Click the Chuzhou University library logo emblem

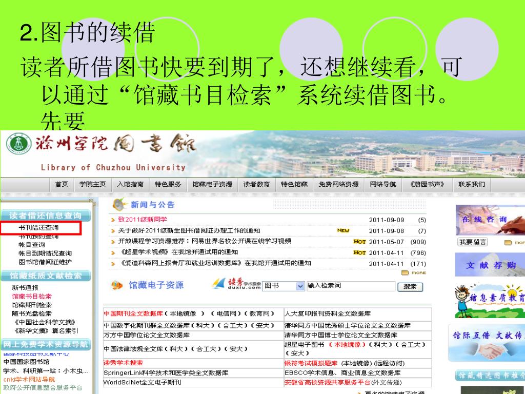(x=19, y=144)
